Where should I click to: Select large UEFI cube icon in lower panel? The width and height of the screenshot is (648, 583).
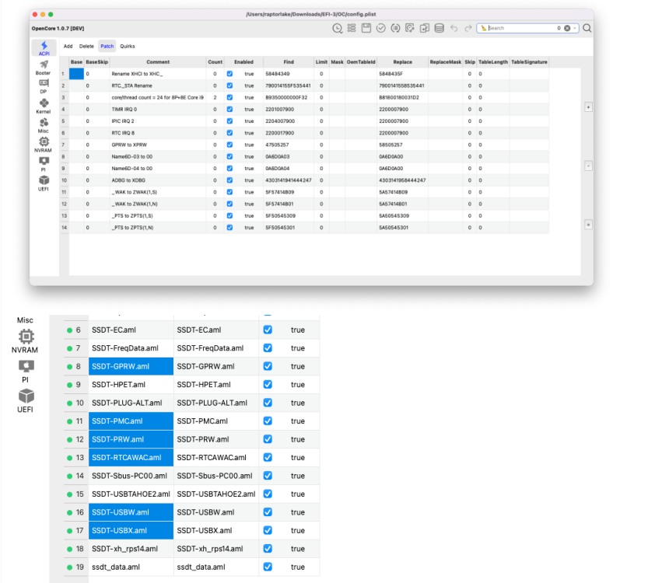(26, 396)
